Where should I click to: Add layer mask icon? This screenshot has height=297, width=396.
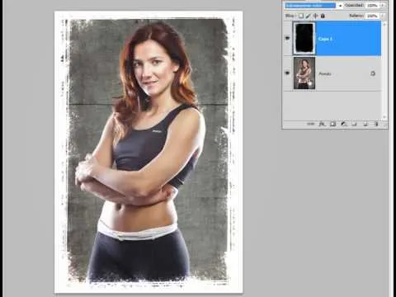pyautogui.click(x=332, y=124)
